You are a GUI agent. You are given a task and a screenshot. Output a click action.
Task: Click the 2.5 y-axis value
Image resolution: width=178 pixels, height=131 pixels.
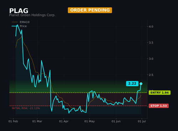tap(151, 75)
